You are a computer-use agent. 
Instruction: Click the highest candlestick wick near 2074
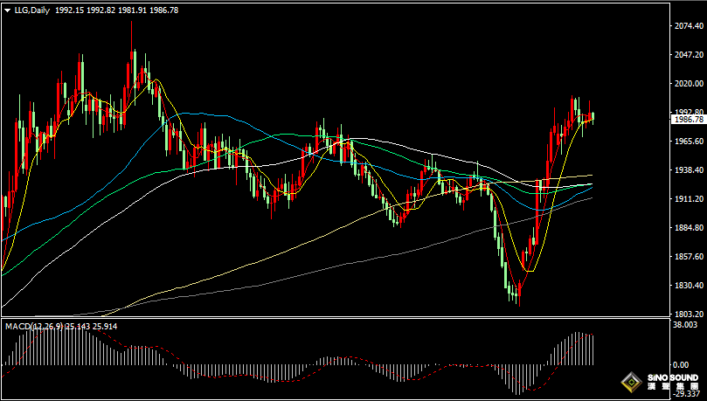pyautogui.click(x=132, y=28)
